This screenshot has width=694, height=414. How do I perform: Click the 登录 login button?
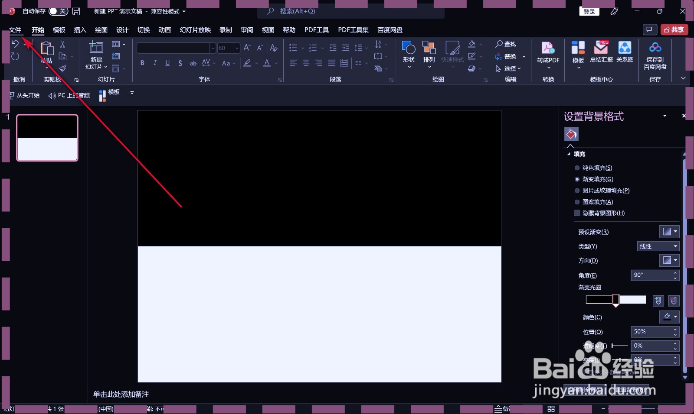[x=589, y=11]
